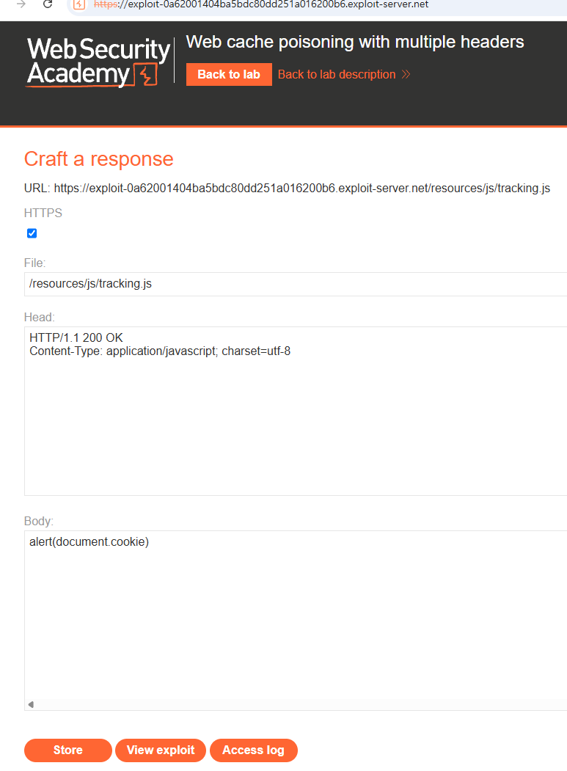Click the browser address bar URL

261,4
